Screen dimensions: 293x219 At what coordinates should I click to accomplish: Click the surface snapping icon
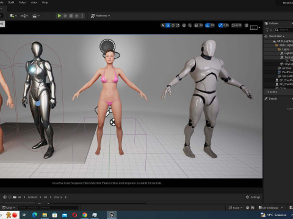(x=190, y=26)
